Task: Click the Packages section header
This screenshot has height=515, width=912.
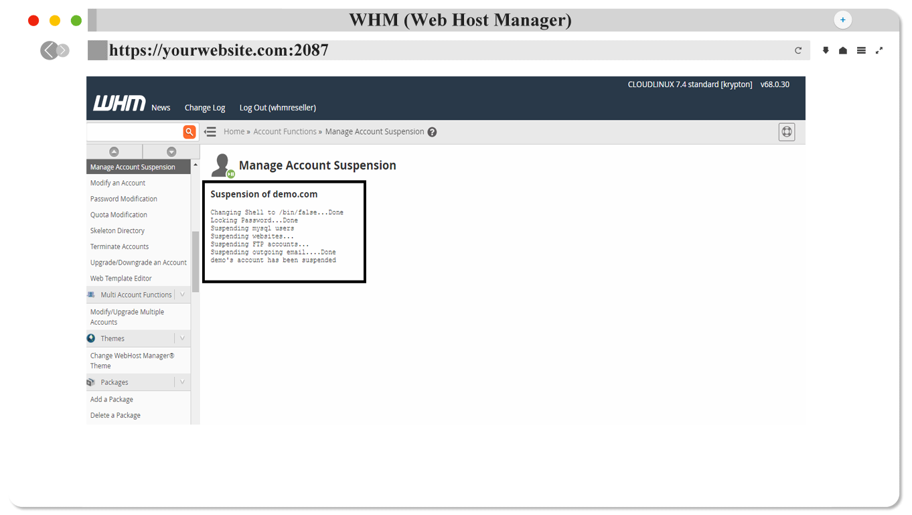Action: [x=115, y=382]
